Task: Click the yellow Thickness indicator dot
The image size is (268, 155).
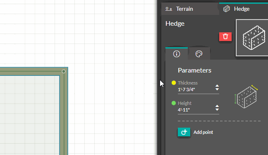Action: (x=174, y=83)
